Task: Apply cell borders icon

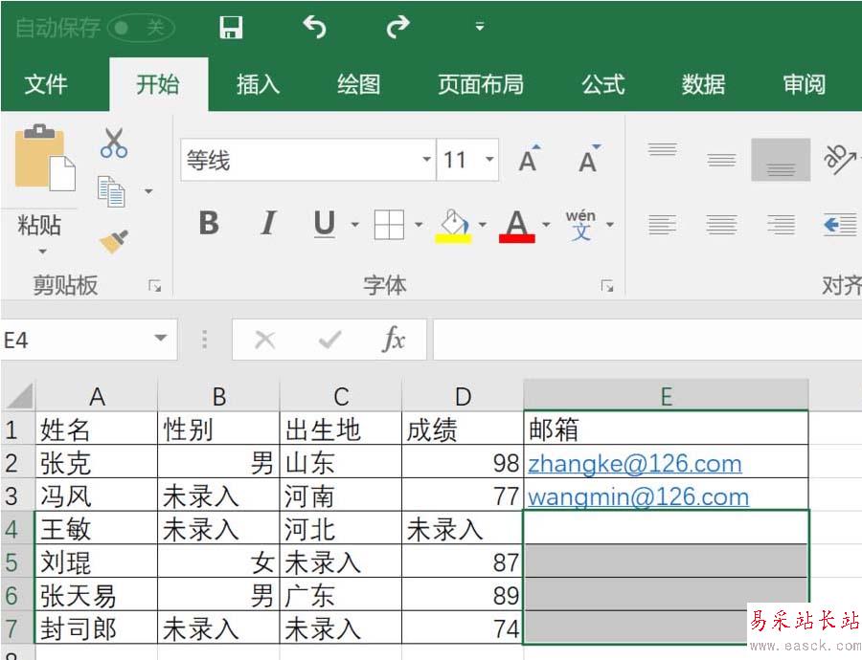Action: pos(389,225)
